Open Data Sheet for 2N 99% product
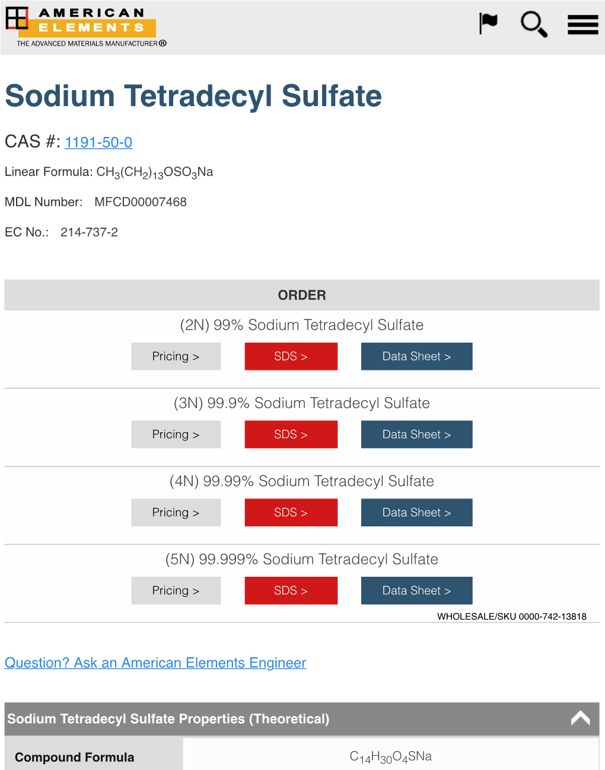This screenshot has width=605, height=770. pyautogui.click(x=416, y=356)
